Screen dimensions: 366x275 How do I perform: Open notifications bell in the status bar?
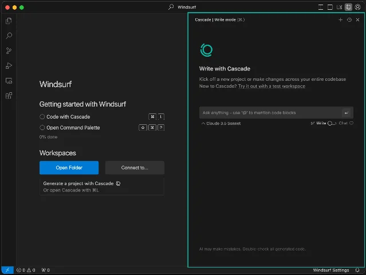tap(357, 270)
